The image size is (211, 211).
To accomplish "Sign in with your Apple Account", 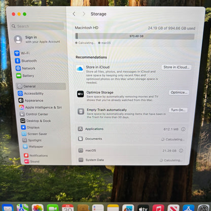I will [37, 39].
